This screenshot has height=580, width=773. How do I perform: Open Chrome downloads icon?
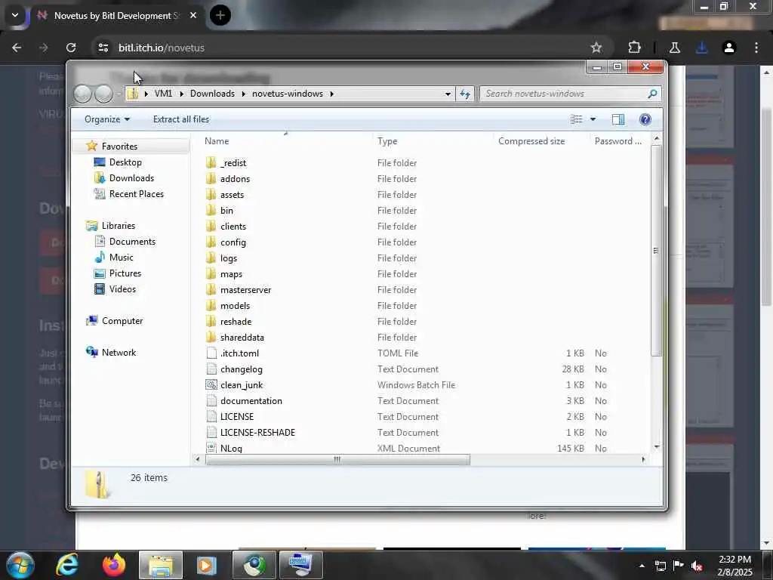pyautogui.click(x=701, y=48)
